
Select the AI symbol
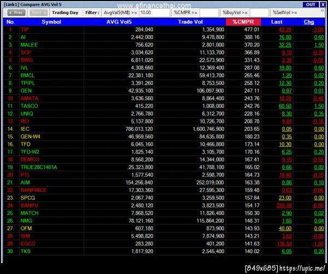click(23, 37)
